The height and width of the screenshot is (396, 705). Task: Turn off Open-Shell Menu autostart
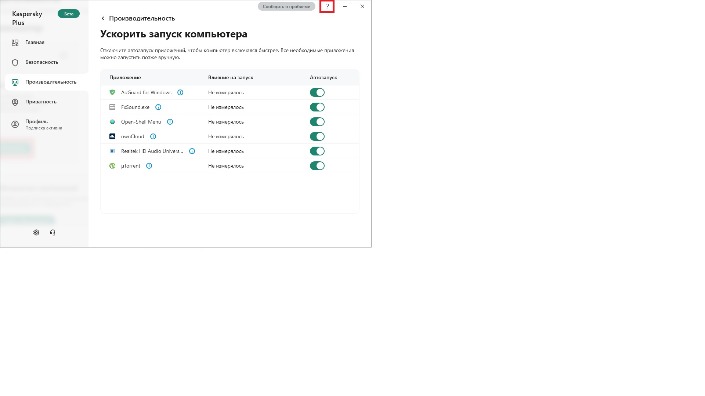tap(317, 122)
